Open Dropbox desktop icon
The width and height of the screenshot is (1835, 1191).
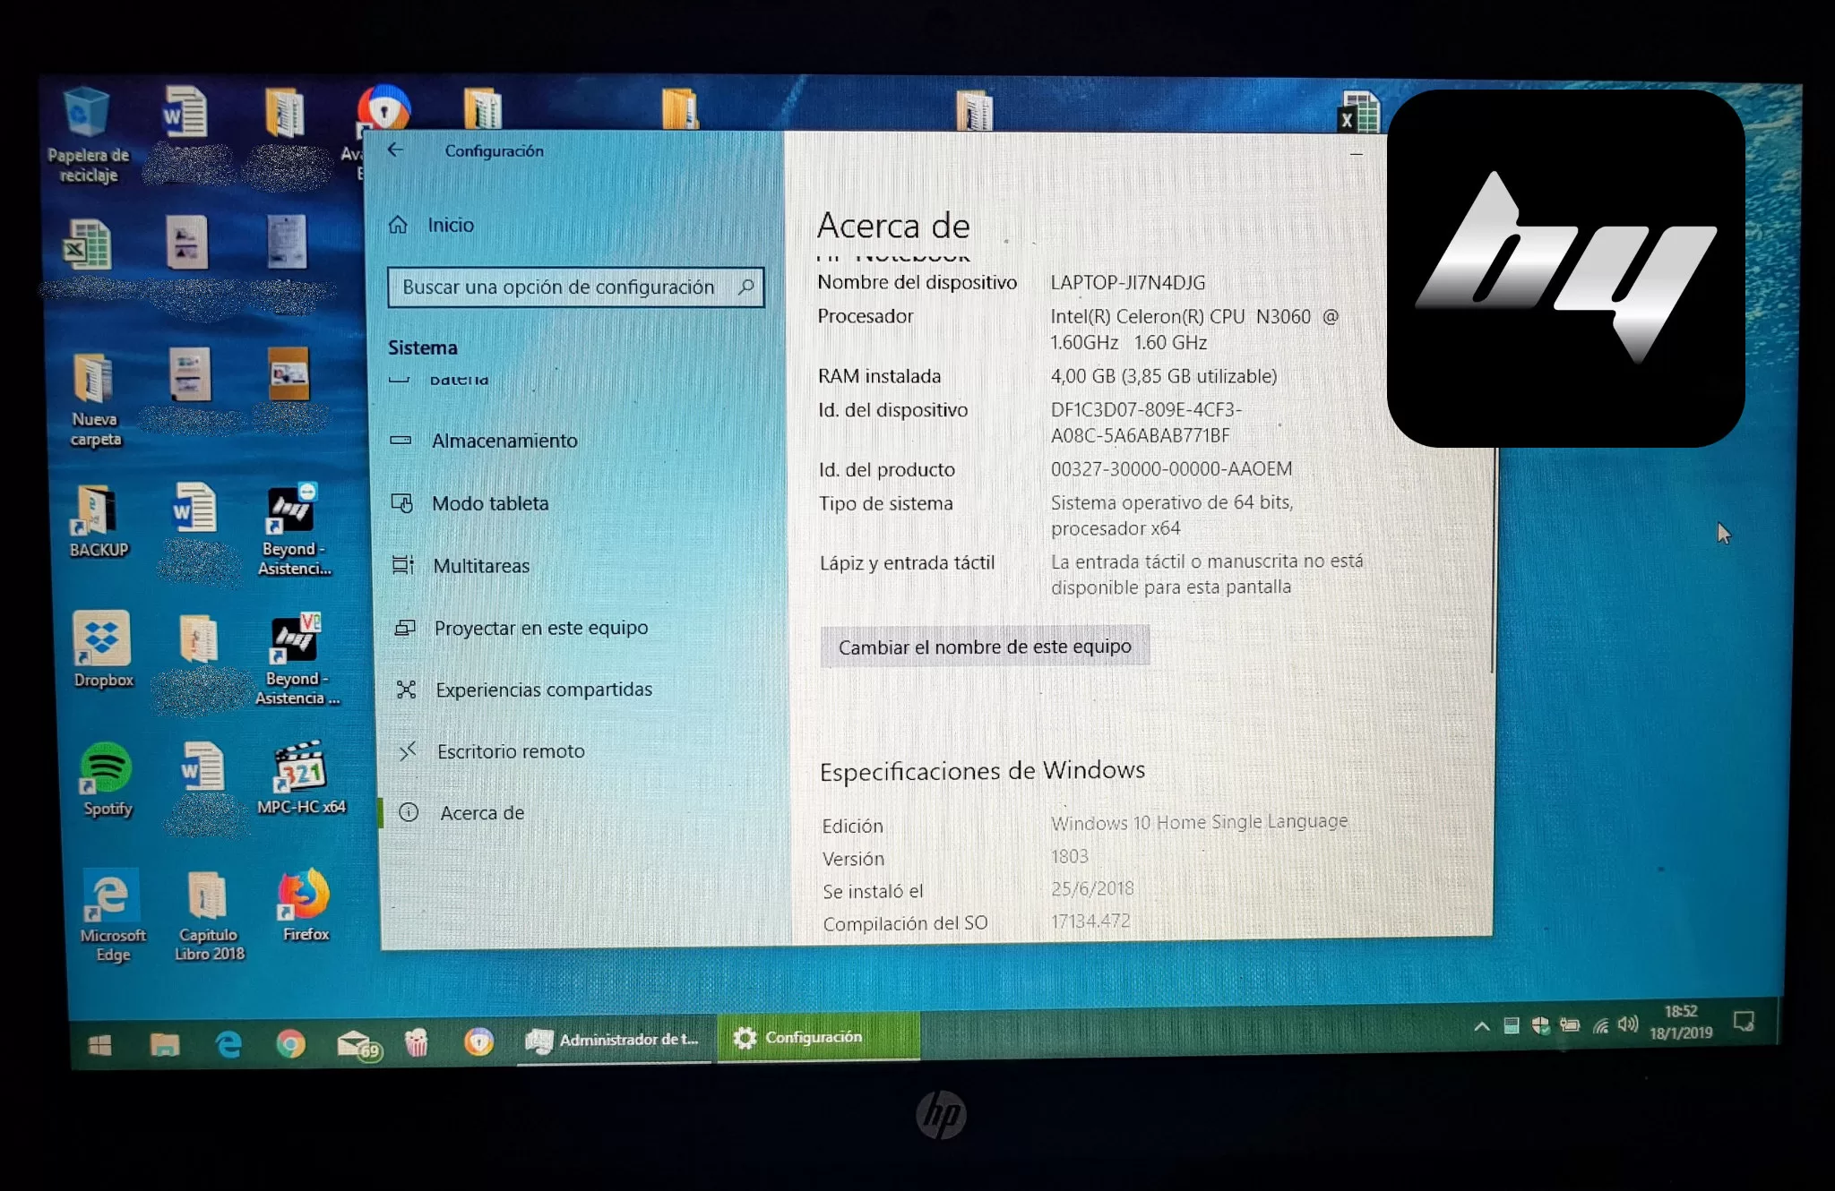(x=102, y=639)
